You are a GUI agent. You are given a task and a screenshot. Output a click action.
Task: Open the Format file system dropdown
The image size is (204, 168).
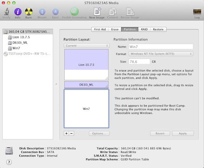coord(161,54)
